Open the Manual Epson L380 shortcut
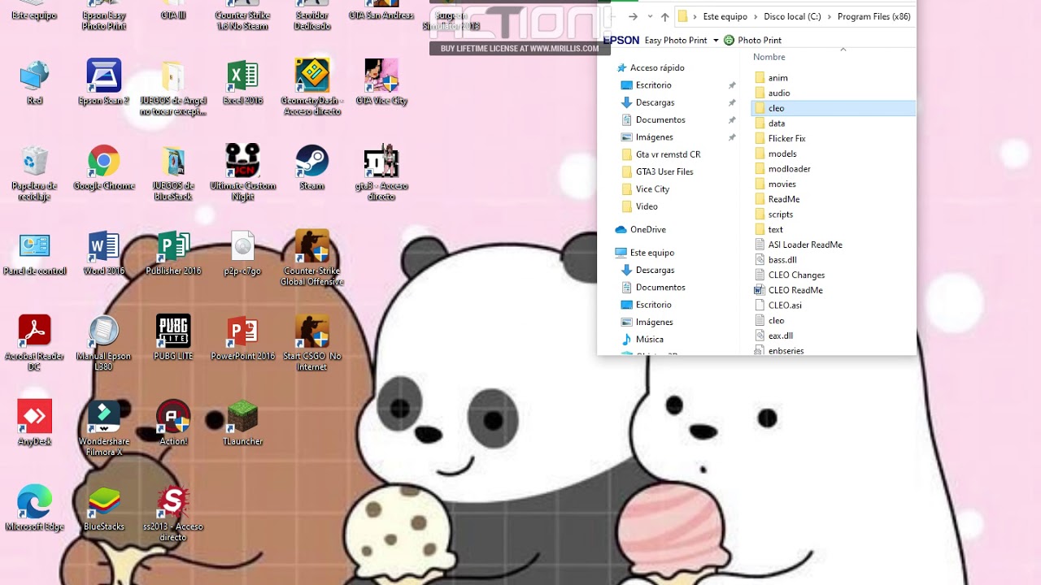This screenshot has height=585, width=1041. (104, 344)
